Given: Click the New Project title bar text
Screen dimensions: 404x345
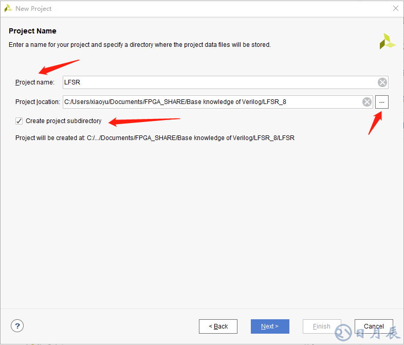Looking at the screenshot, I should (x=33, y=8).
